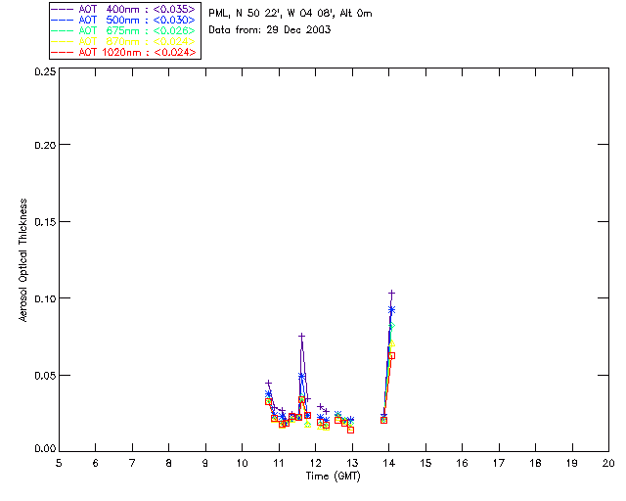Select the AOT 870nm legend entry
This screenshot has height=501, width=626.
123,41
